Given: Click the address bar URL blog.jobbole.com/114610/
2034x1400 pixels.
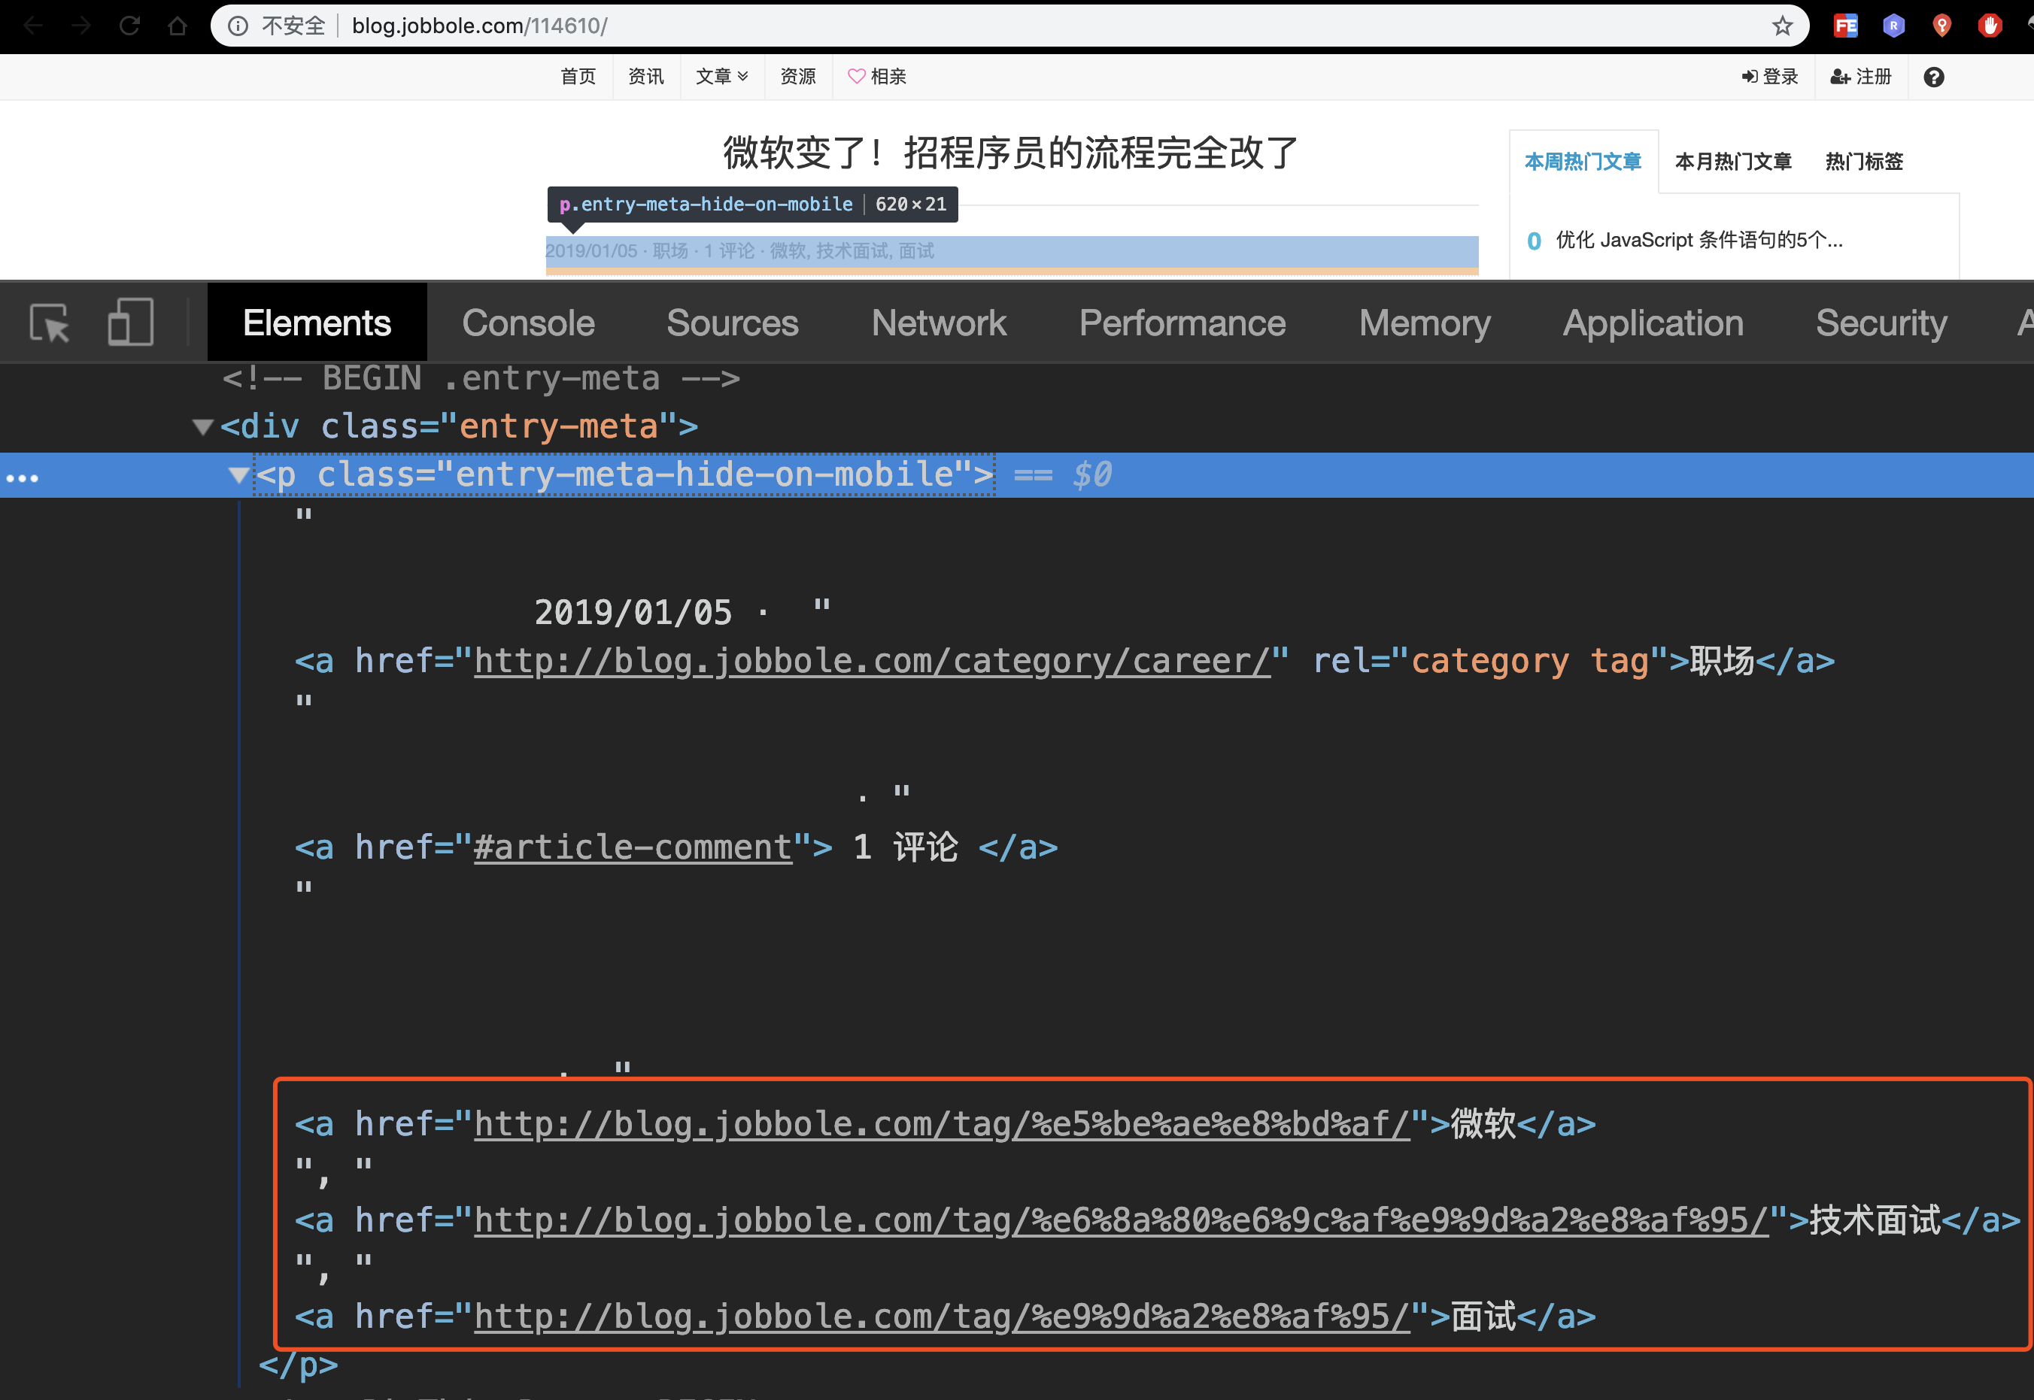Looking at the screenshot, I should (x=479, y=26).
